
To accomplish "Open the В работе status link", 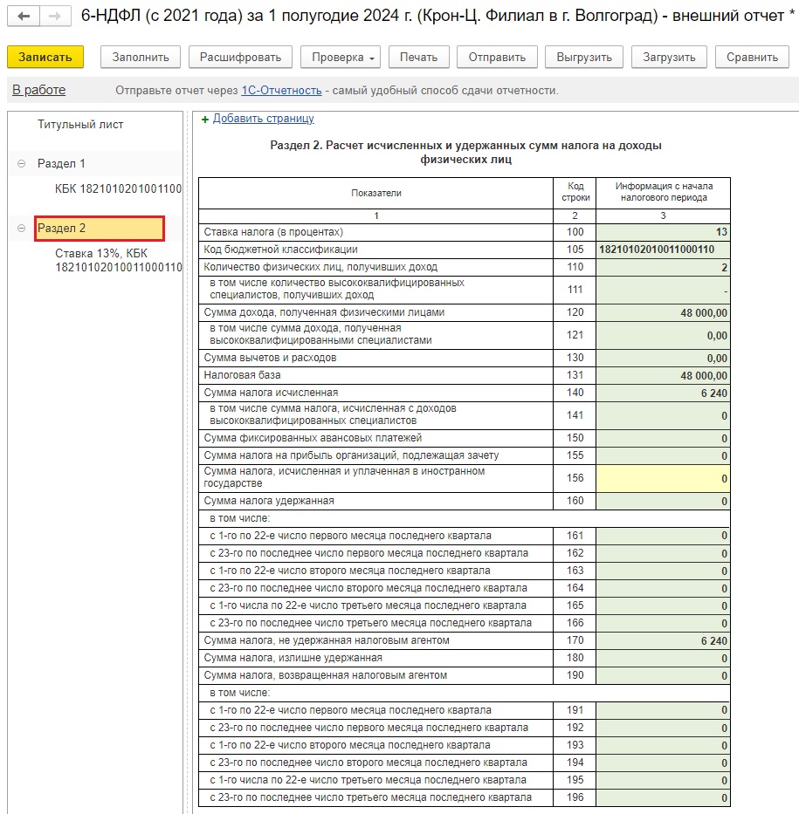I will (x=39, y=90).
